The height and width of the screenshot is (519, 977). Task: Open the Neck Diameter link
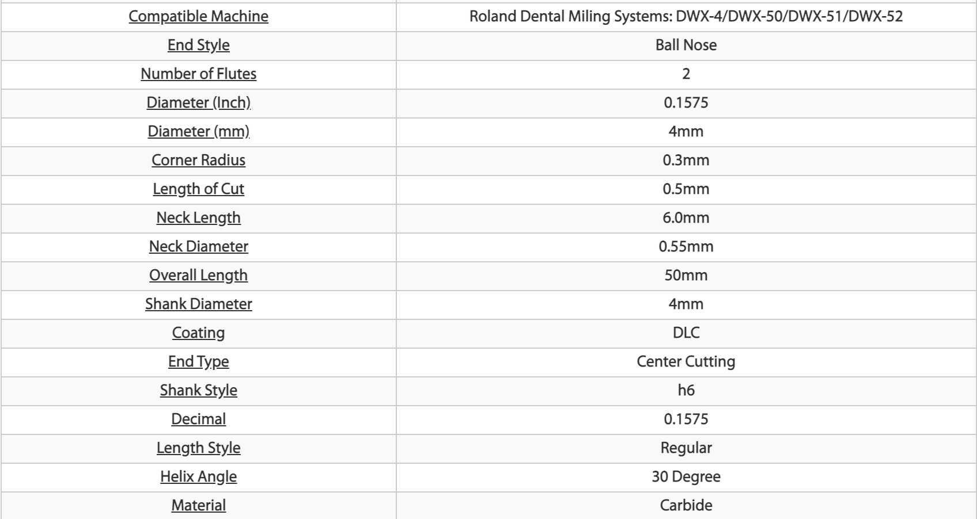tap(198, 246)
